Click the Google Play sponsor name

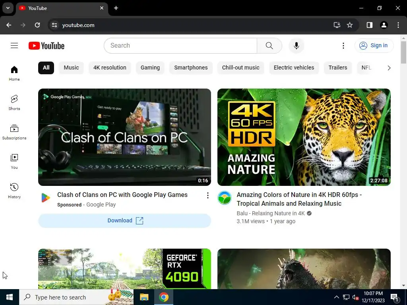101,205
